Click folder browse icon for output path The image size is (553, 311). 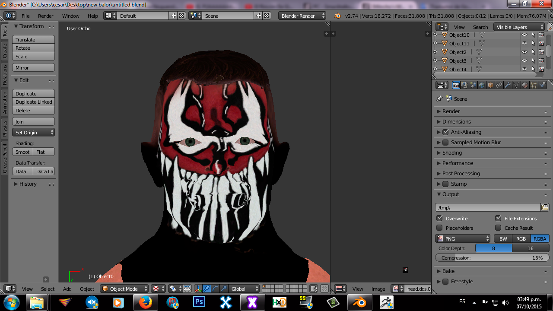click(545, 207)
